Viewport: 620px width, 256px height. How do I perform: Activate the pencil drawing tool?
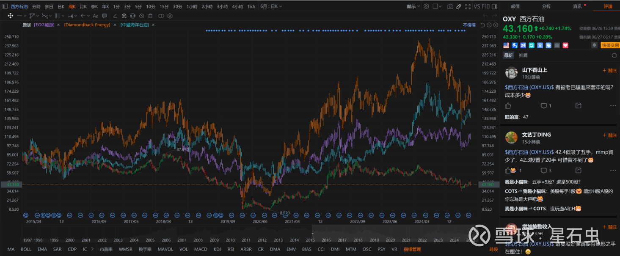pos(459,6)
